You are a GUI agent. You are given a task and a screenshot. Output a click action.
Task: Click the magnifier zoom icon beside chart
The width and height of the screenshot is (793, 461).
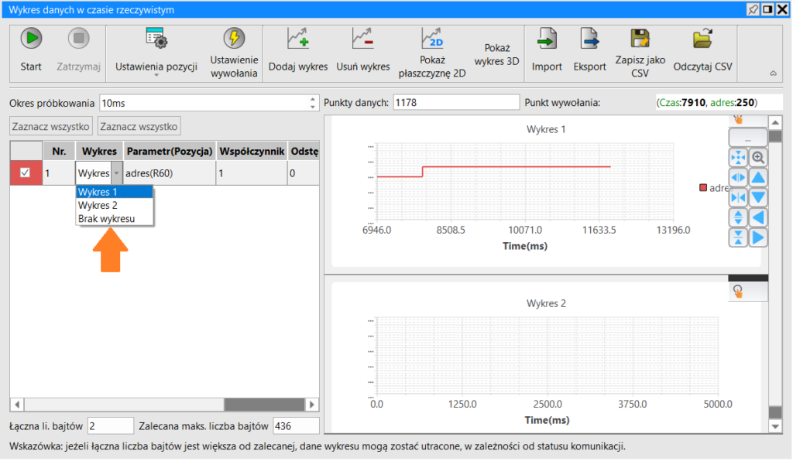tap(758, 158)
